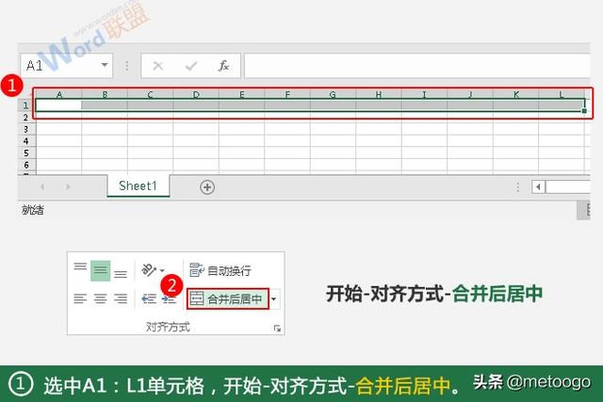Align text right icon
Image resolution: width=603 pixels, height=402 pixels.
[x=121, y=298]
